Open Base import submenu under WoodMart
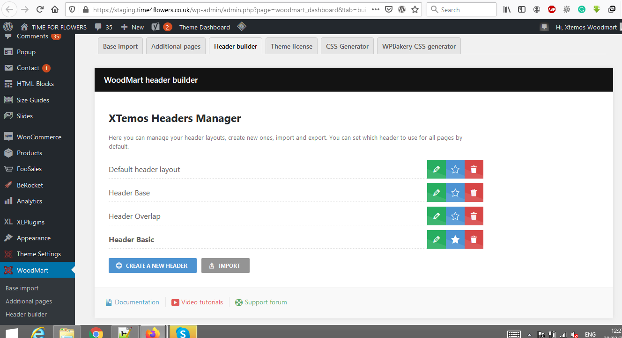The image size is (622, 338). pos(22,288)
